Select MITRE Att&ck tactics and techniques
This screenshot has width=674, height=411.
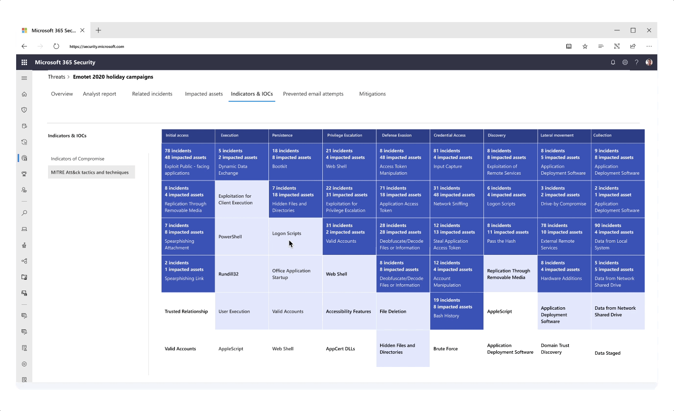[x=91, y=172]
